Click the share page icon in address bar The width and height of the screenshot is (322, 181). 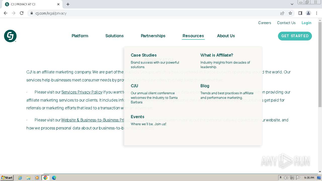tap(282, 13)
